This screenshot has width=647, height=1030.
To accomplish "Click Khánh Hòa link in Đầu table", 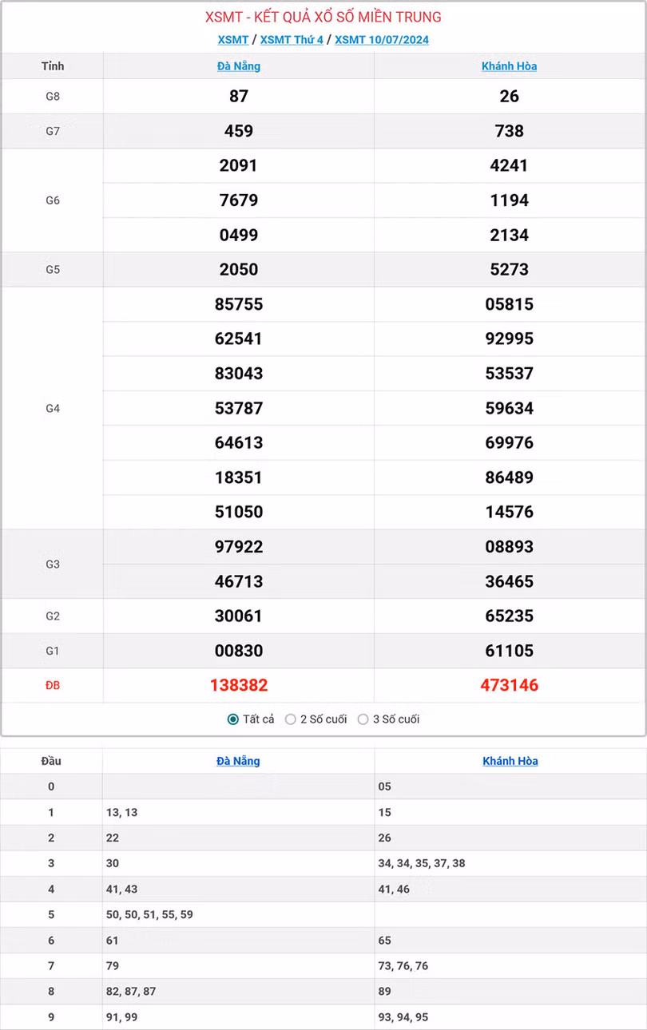I will (x=510, y=761).
